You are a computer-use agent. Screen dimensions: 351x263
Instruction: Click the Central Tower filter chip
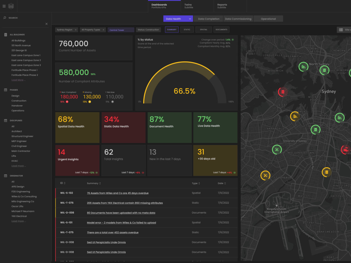(121, 30)
